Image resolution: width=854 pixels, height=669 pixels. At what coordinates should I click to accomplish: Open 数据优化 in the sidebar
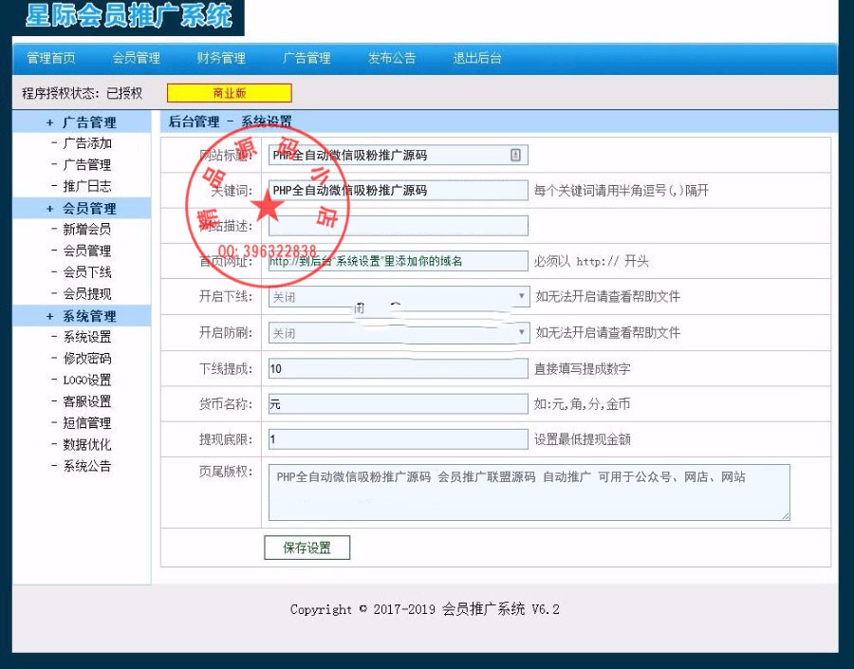[x=84, y=443]
